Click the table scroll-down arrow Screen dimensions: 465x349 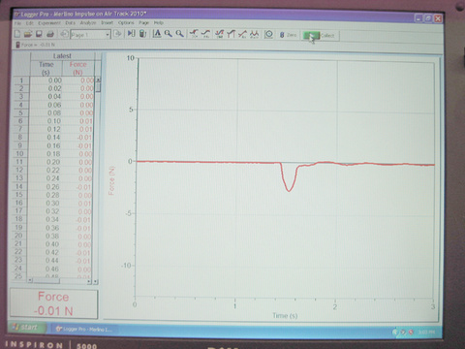[95, 282]
